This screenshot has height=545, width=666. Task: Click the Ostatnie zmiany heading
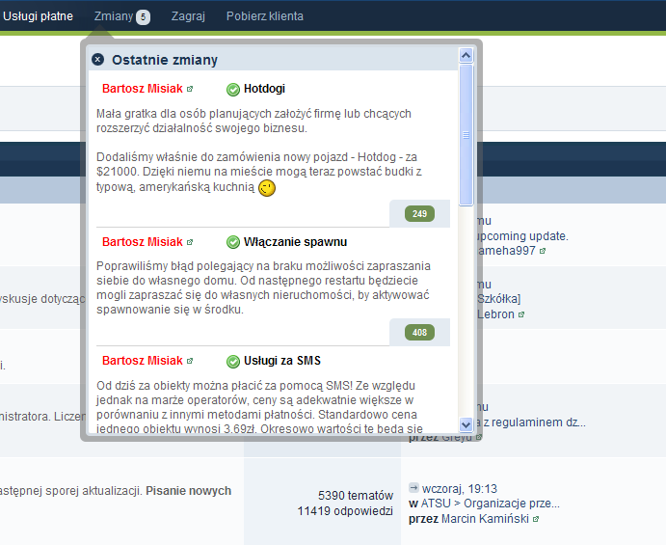coord(165,60)
